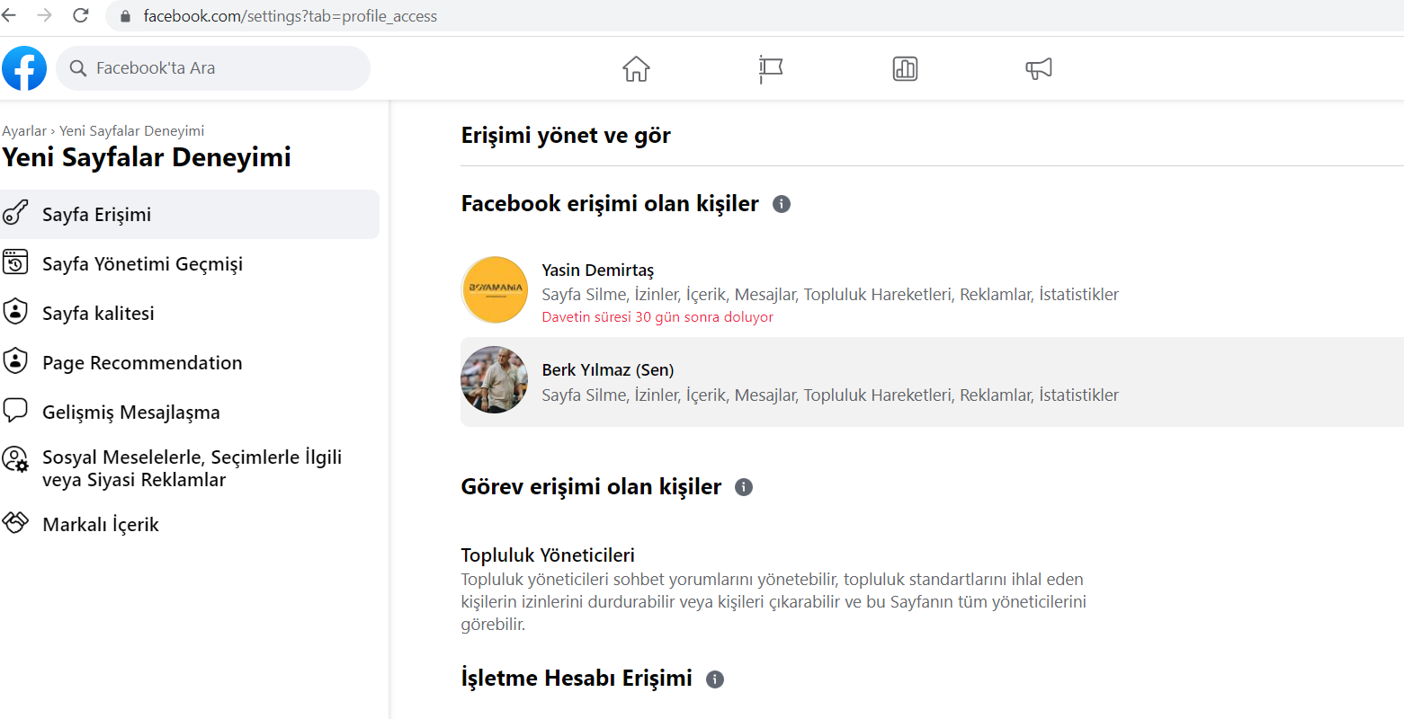The image size is (1404, 719).
Task: Click the Erişimi yönet ve gör heading
Action: (566, 136)
